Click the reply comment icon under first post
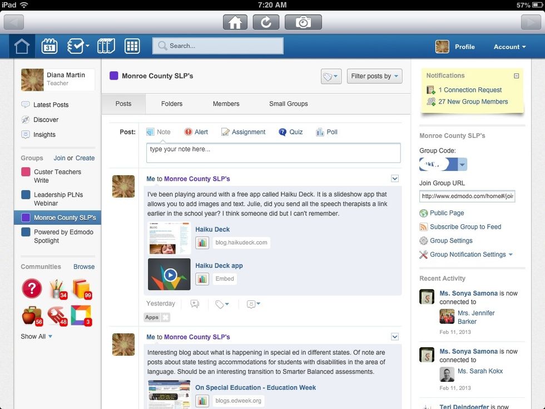The image size is (545, 409). [x=195, y=304]
